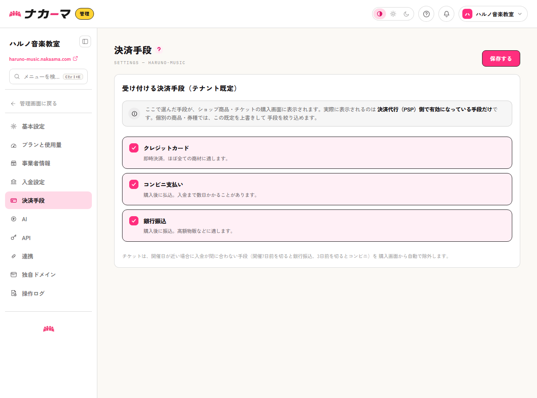This screenshot has width=537, height=398.
Task: Click the back arrow icon beside 管理画面に戻る
Action: click(x=13, y=103)
